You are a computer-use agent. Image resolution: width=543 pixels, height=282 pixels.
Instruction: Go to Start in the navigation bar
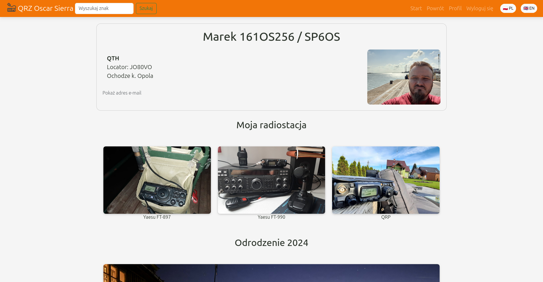point(416,8)
